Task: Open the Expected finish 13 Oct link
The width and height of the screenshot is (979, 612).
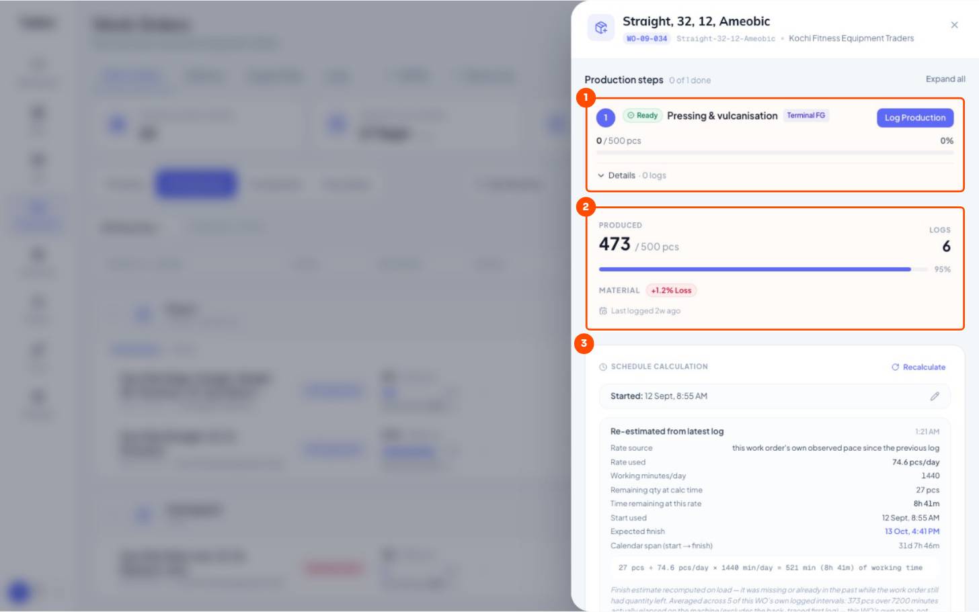Action: 912,531
